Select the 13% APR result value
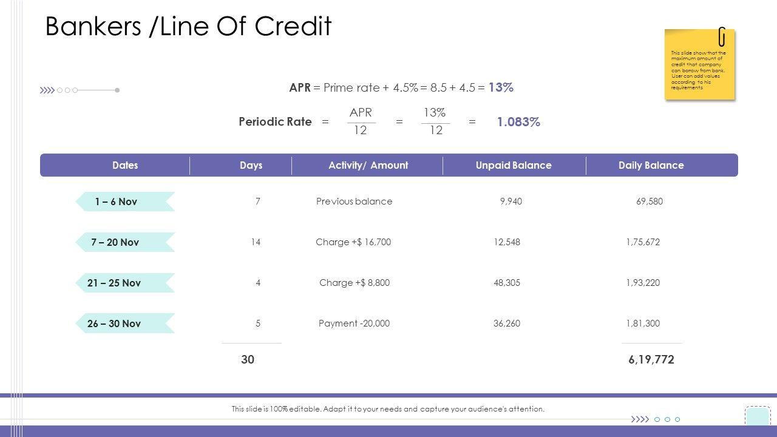 click(x=501, y=87)
